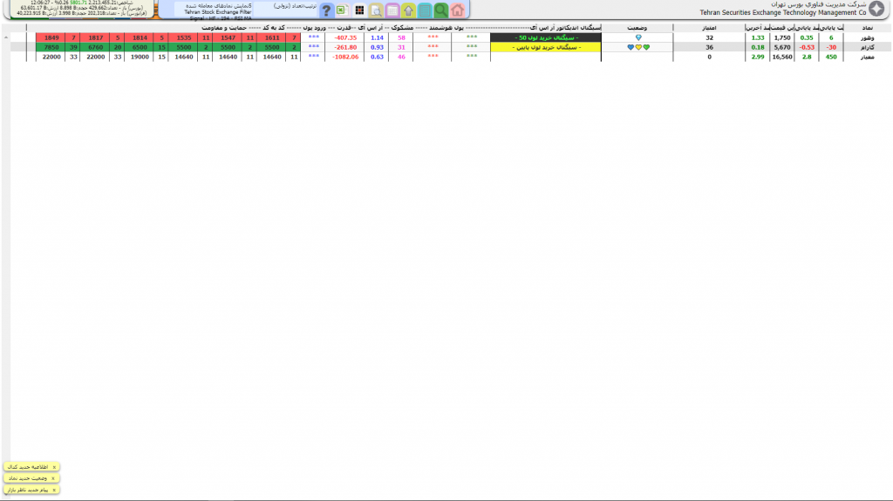This screenshot has height=501, width=893.
Task: Close the پیام جدید ناظر بازار notification
Action: click(54, 490)
